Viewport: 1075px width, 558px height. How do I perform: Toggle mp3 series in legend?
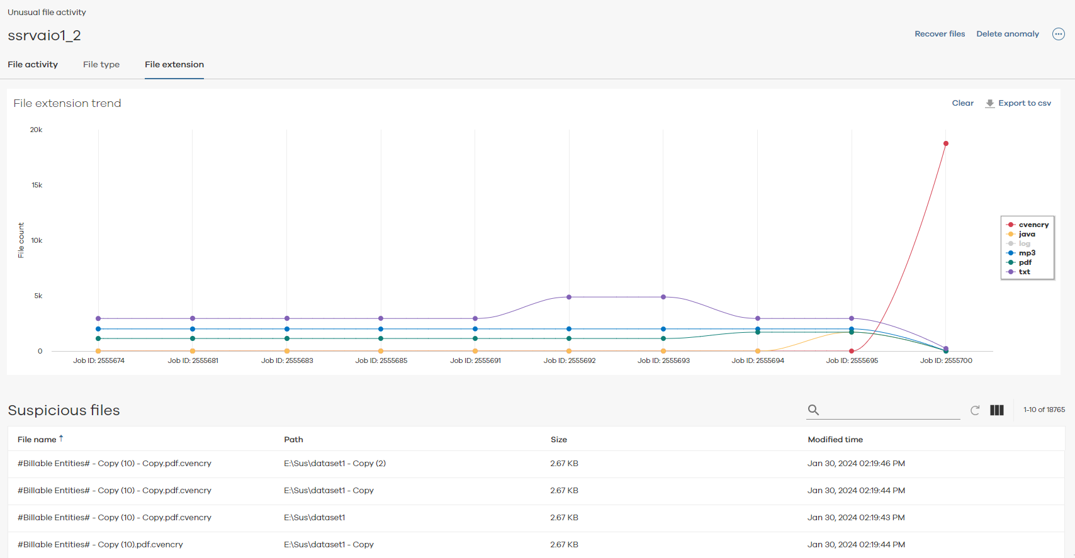tap(1027, 253)
